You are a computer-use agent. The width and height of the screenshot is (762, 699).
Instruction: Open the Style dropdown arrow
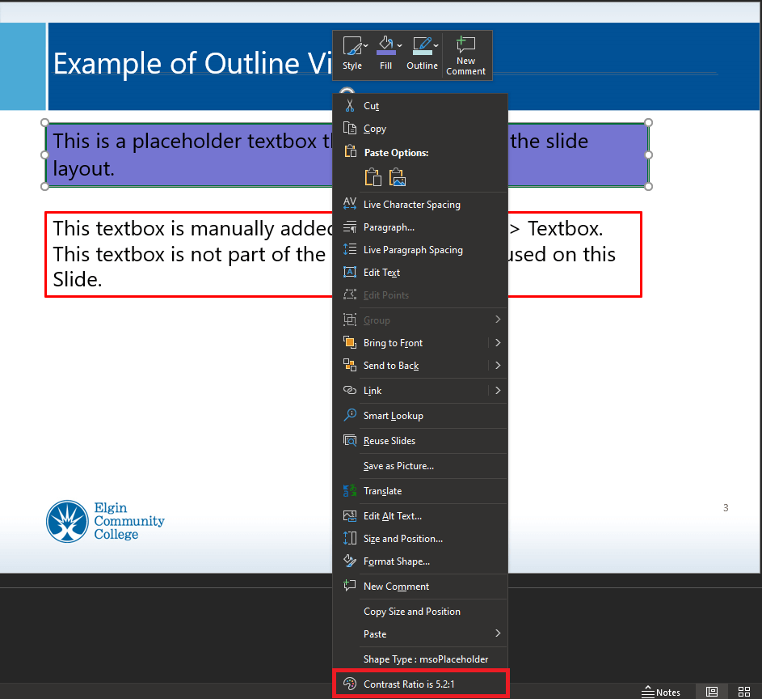pyautogui.click(x=366, y=45)
